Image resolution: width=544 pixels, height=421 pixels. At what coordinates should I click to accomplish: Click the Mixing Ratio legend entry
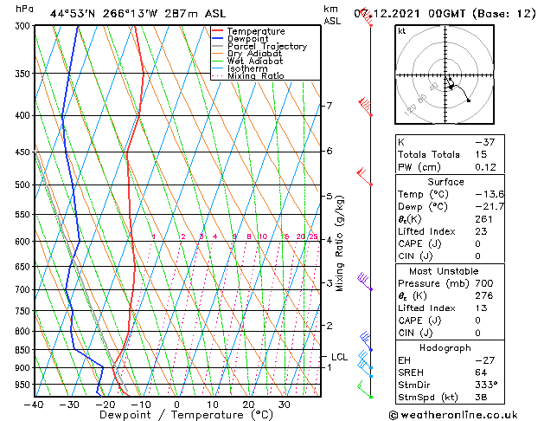click(248, 75)
